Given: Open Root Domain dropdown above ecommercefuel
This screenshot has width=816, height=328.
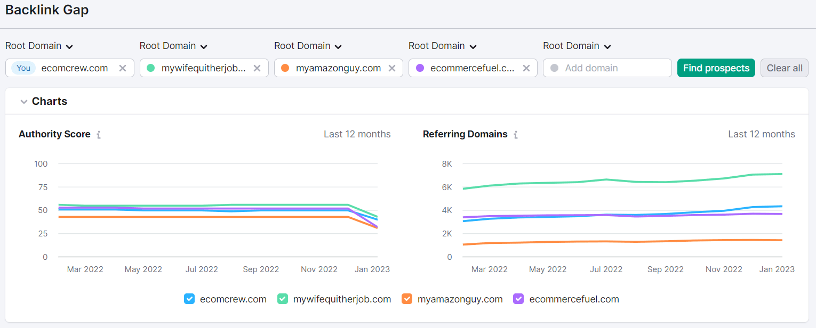Looking at the screenshot, I should click(443, 46).
